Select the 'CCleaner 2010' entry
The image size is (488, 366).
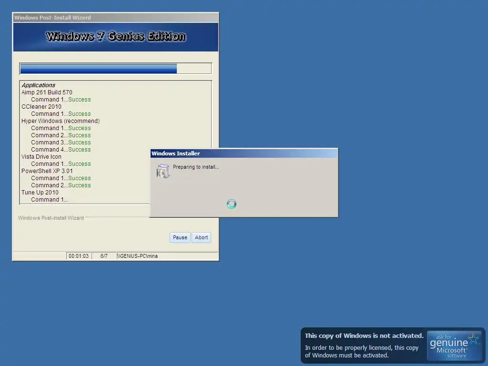41,107
